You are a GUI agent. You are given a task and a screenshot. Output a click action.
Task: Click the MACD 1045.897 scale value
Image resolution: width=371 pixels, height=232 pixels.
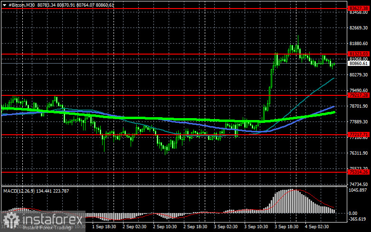coord(358,190)
